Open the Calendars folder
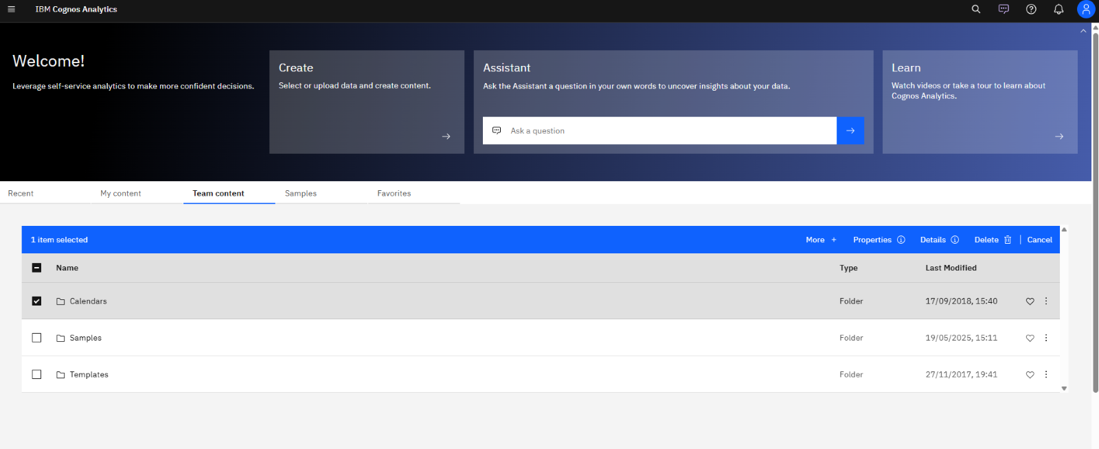The height and width of the screenshot is (449, 1099). click(x=88, y=301)
